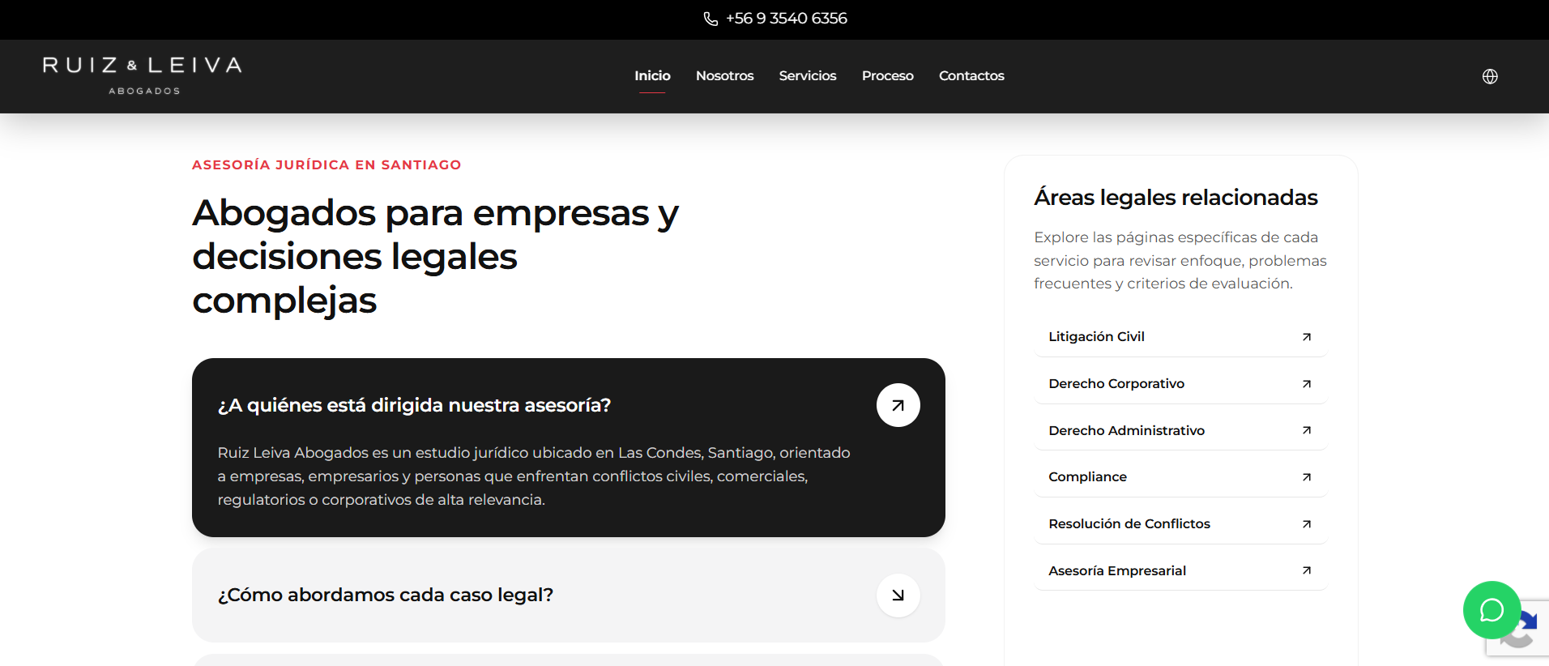The width and height of the screenshot is (1549, 666).
Task: Click the phone handset icon in top bar
Action: (710, 19)
